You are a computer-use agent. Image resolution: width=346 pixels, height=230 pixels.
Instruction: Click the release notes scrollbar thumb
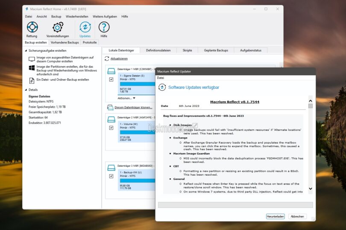311,106
